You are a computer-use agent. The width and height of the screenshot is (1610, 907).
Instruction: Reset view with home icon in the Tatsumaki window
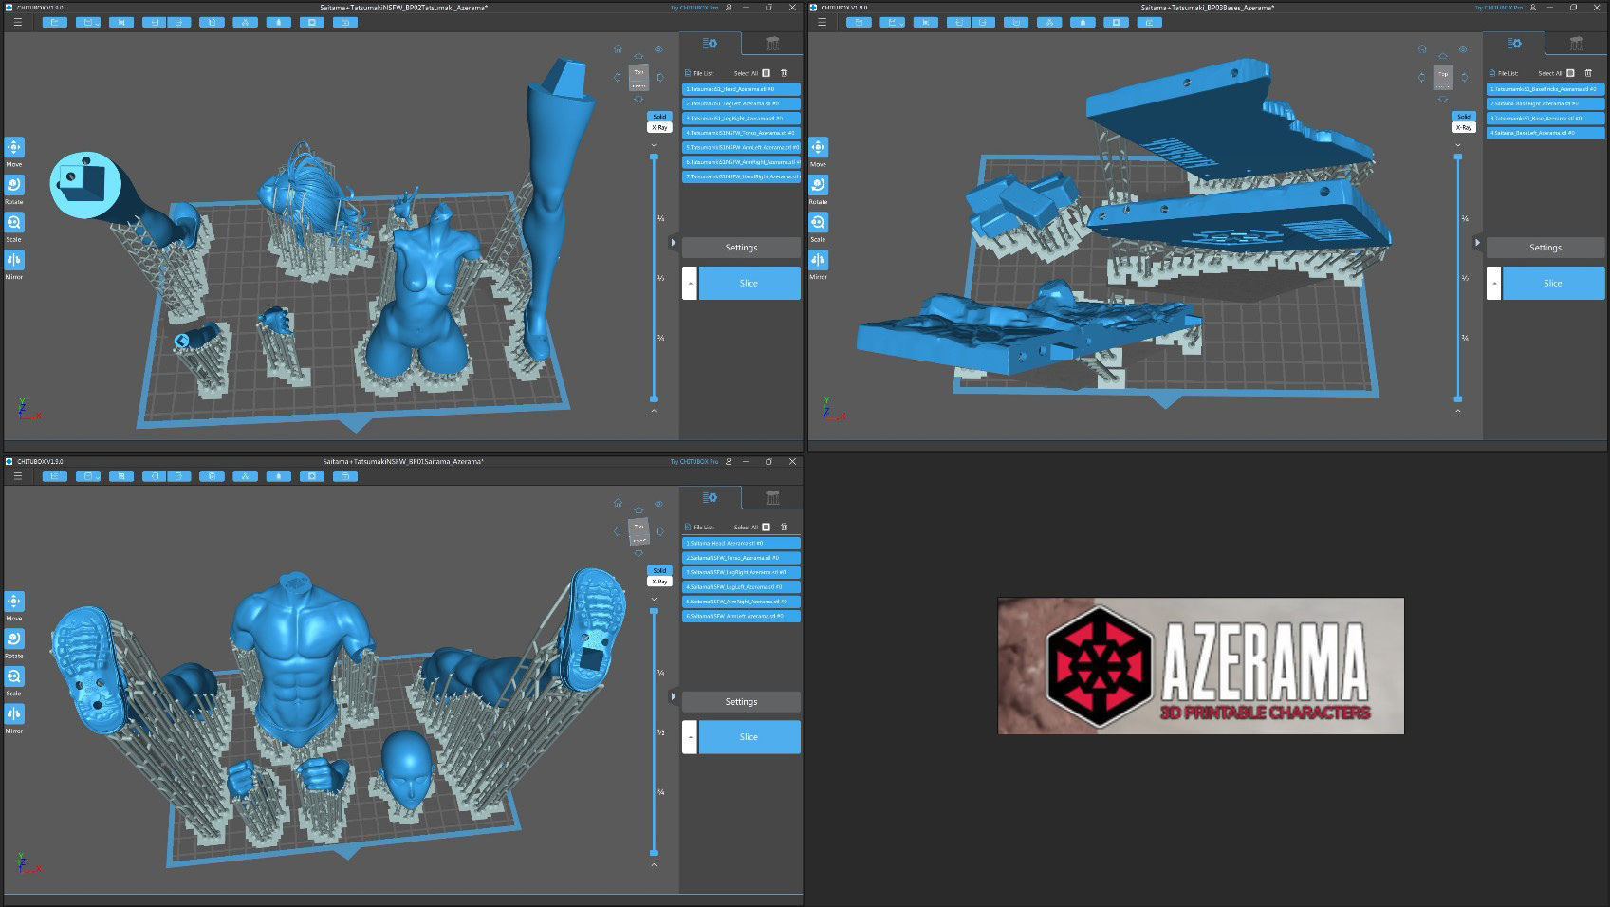pos(618,48)
